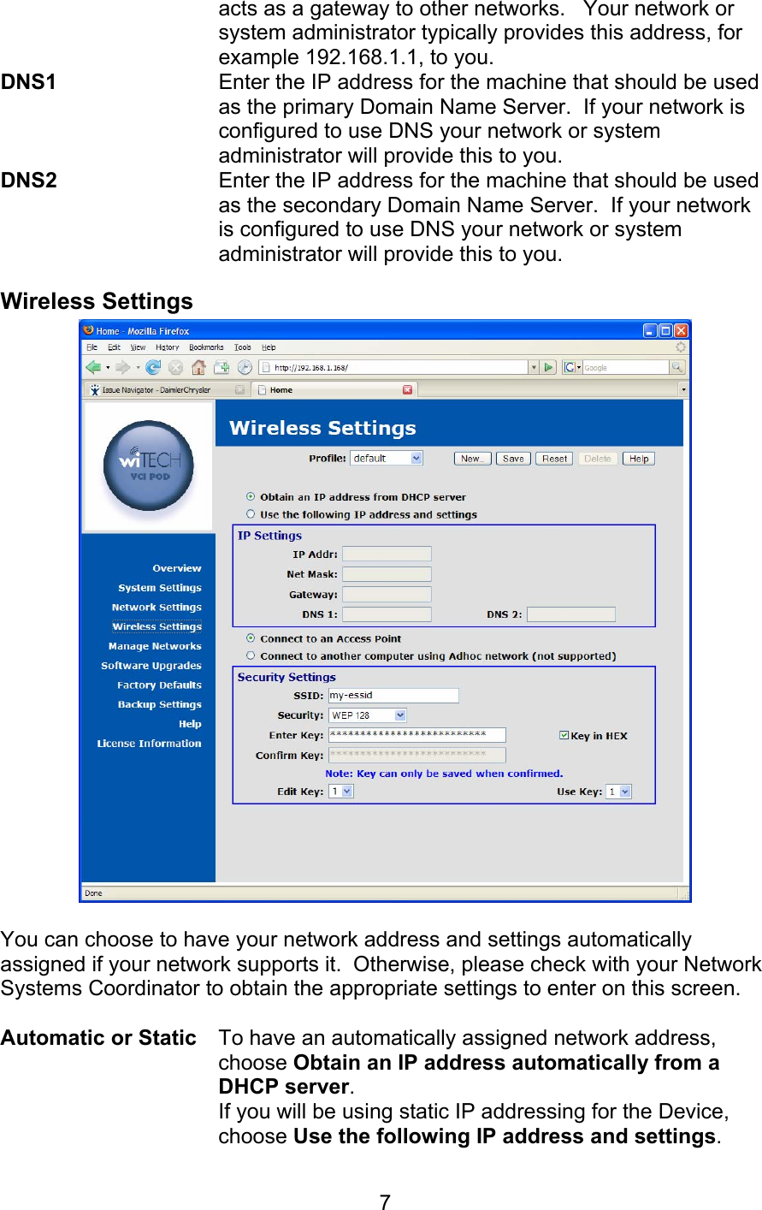The height and width of the screenshot is (1210, 762).
Task: Click the New.. profile button
Action: (x=472, y=459)
